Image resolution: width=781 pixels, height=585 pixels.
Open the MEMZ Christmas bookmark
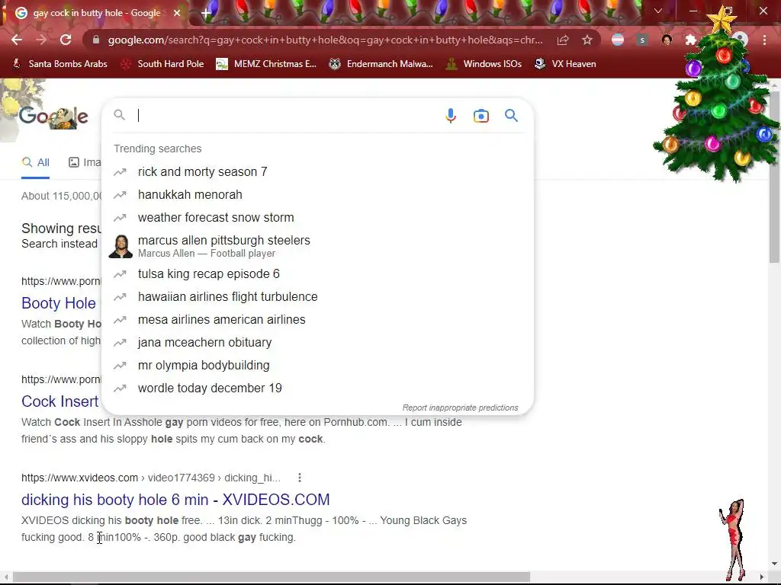(x=266, y=64)
